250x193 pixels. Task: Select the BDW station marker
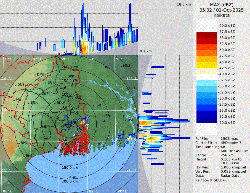click(55, 103)
